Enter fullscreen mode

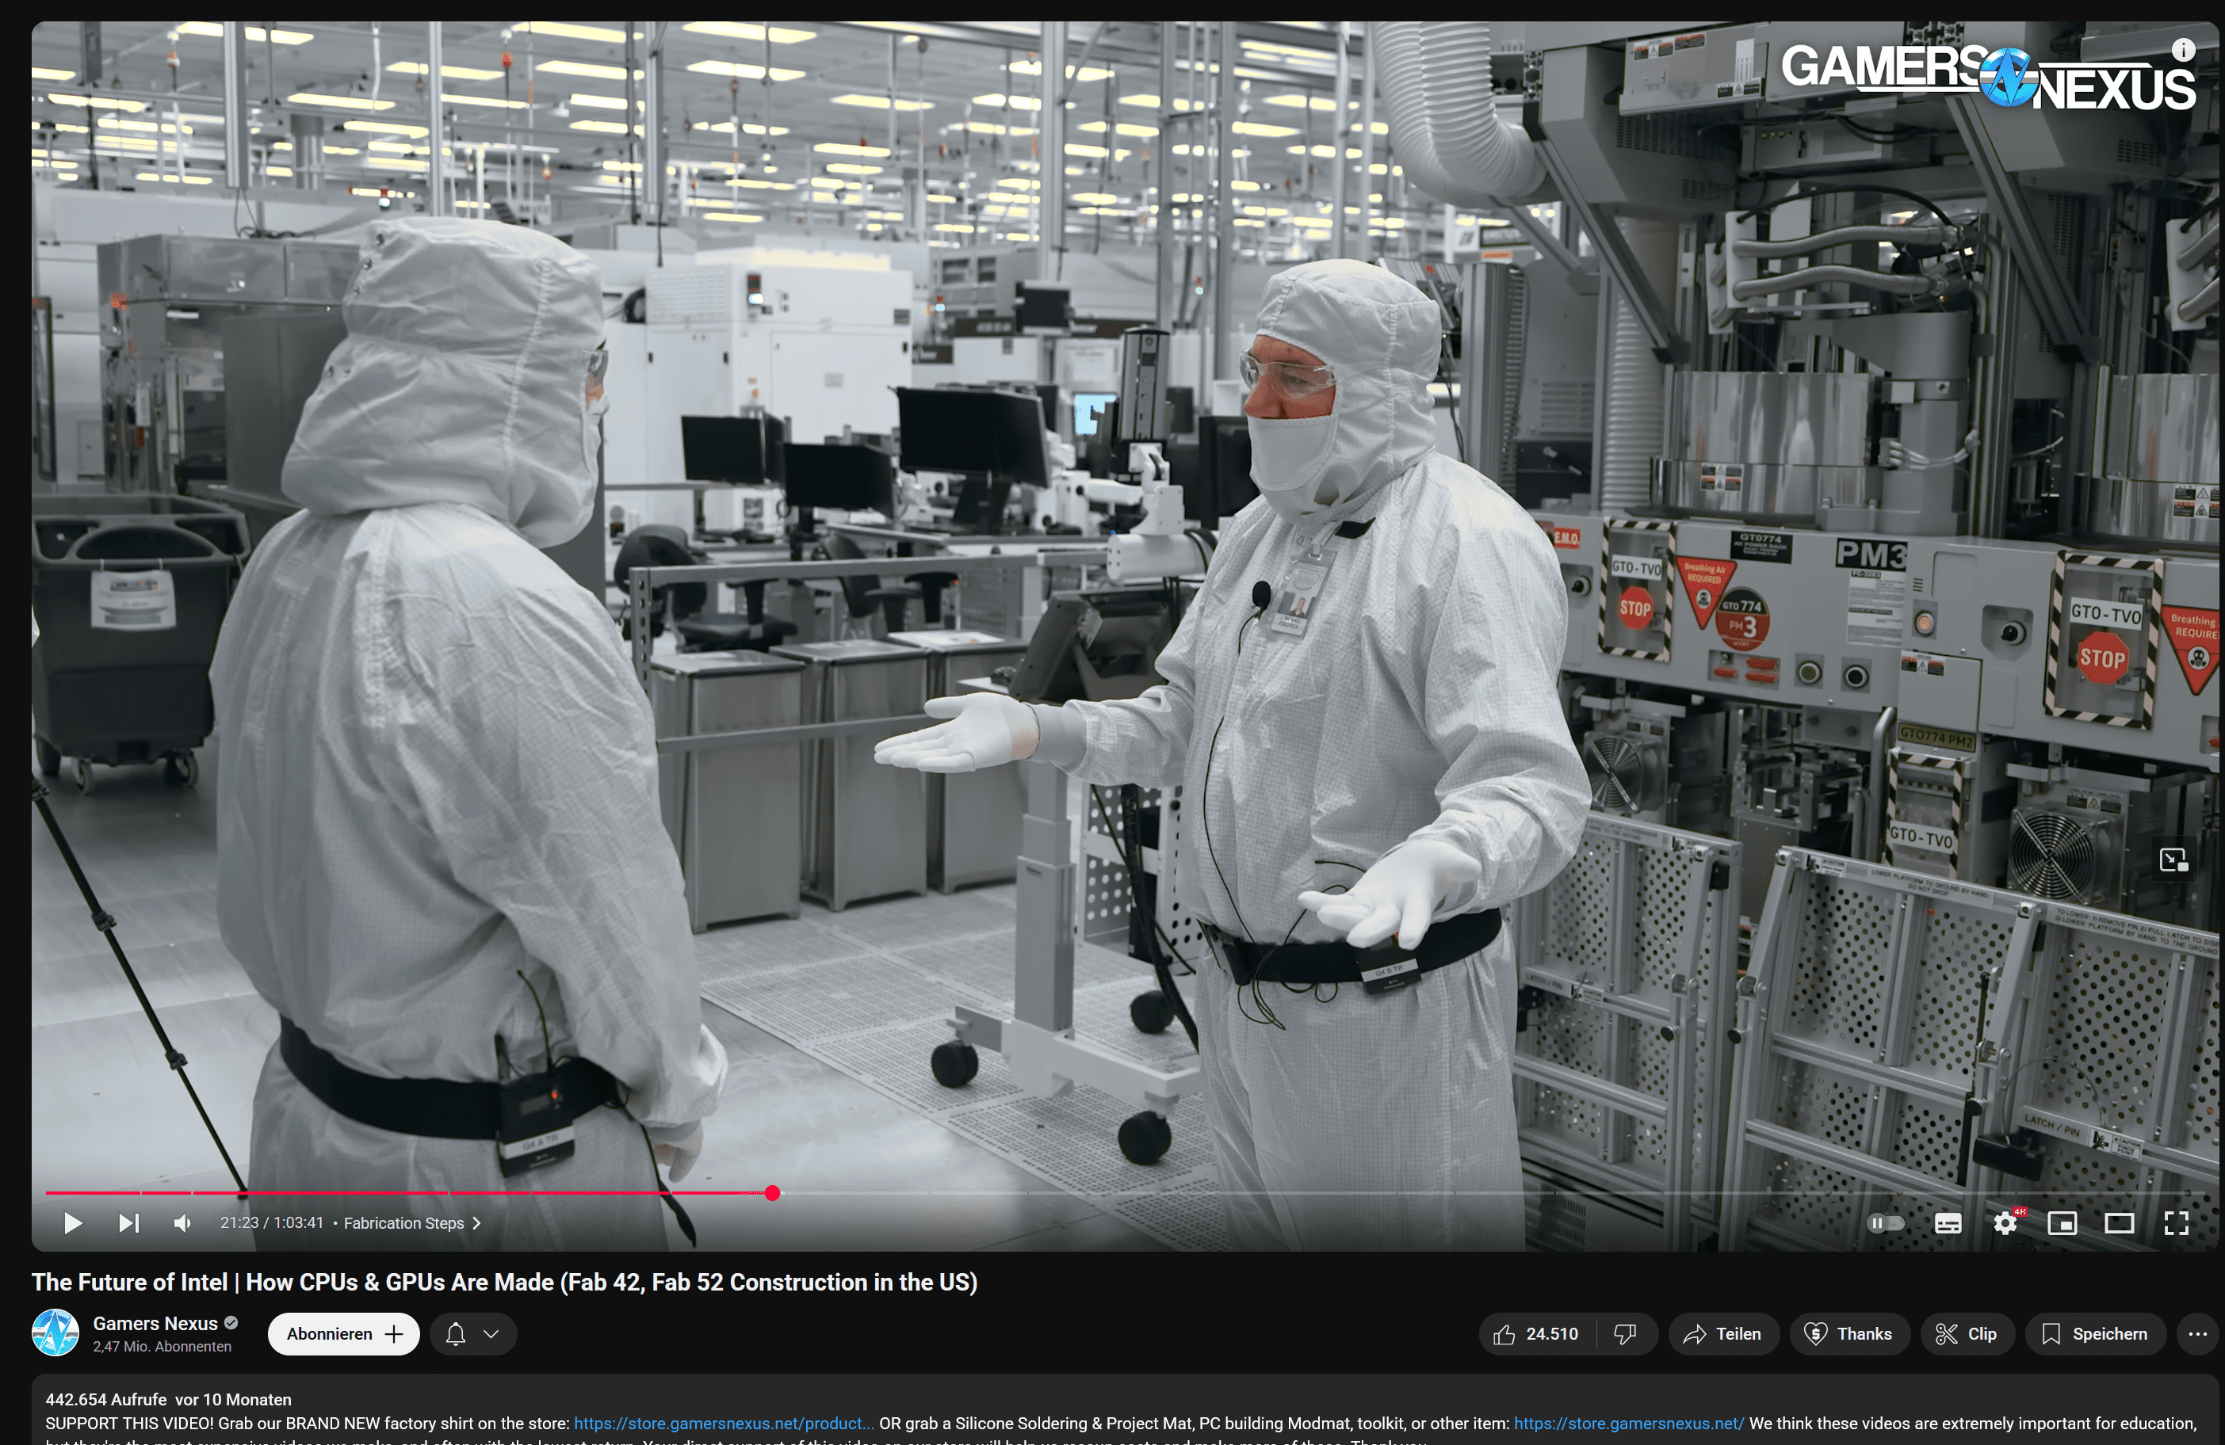[2175, 1222]
